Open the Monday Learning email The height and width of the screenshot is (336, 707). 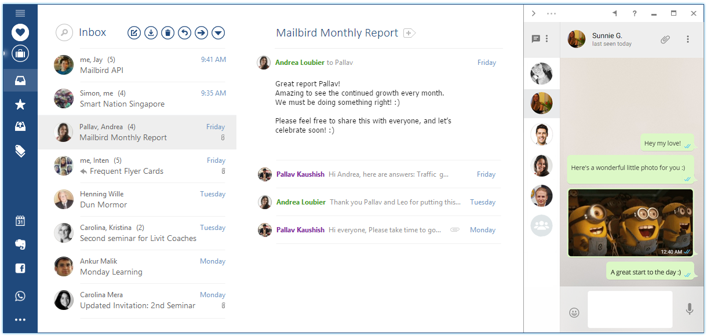pos(138,266)
